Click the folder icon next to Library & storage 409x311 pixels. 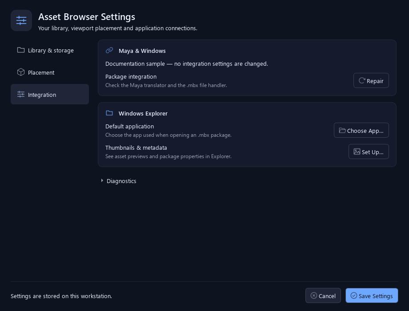(21, 50)
